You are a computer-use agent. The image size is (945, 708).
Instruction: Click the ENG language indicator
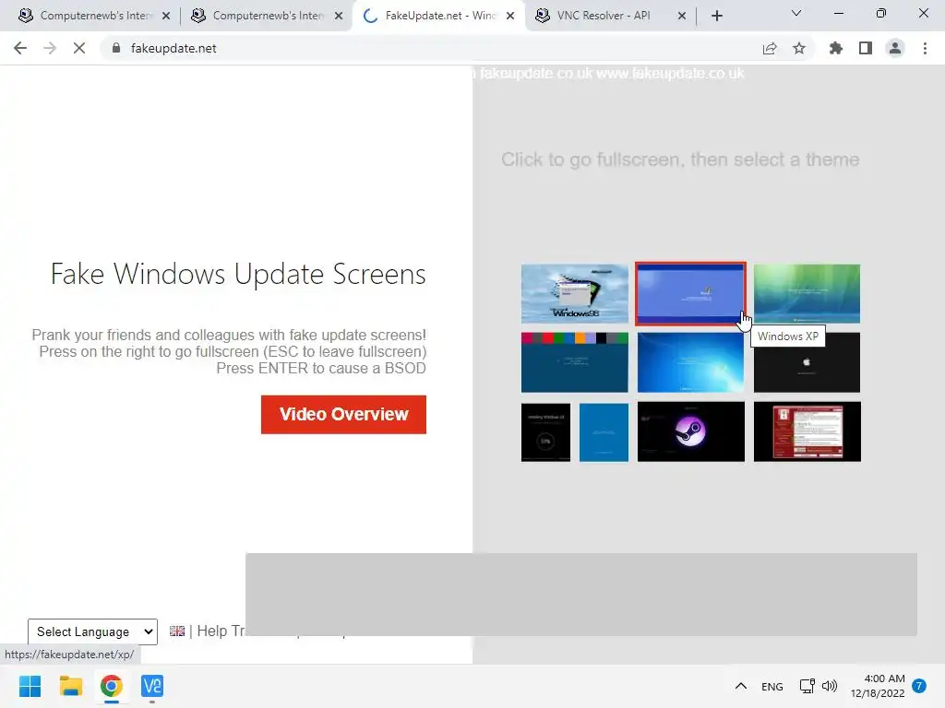tap(772, 686)
